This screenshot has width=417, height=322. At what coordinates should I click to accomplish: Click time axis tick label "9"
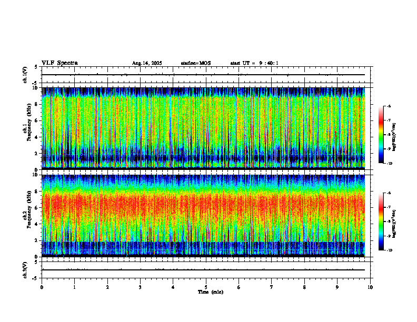point(337,287)
